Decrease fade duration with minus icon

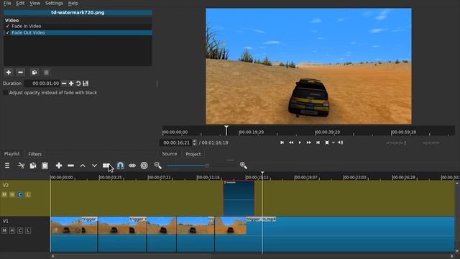click(x=64, y=83)
